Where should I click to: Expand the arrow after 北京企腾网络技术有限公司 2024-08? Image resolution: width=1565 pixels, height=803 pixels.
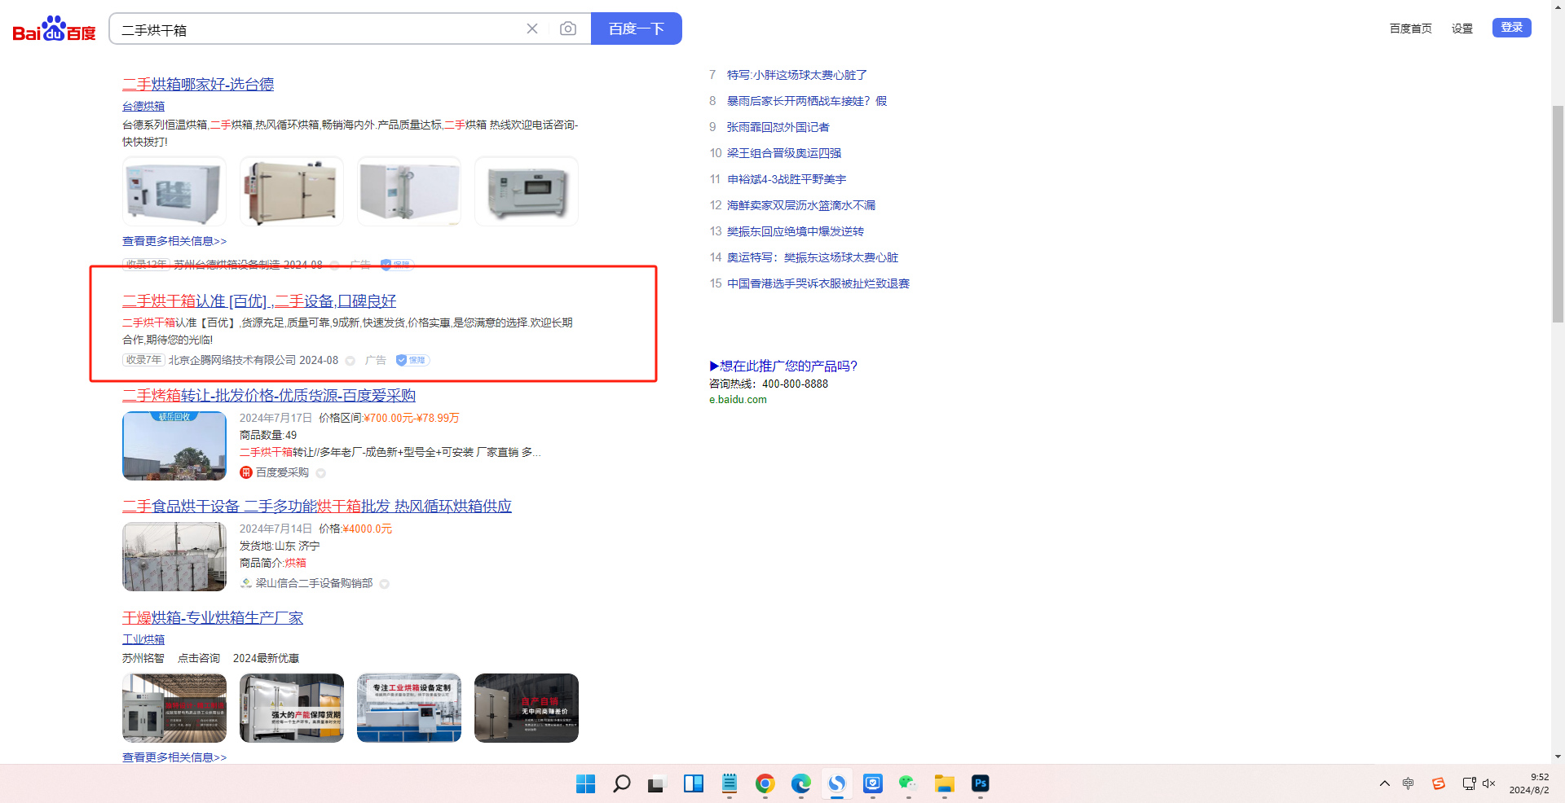[350, 361]
